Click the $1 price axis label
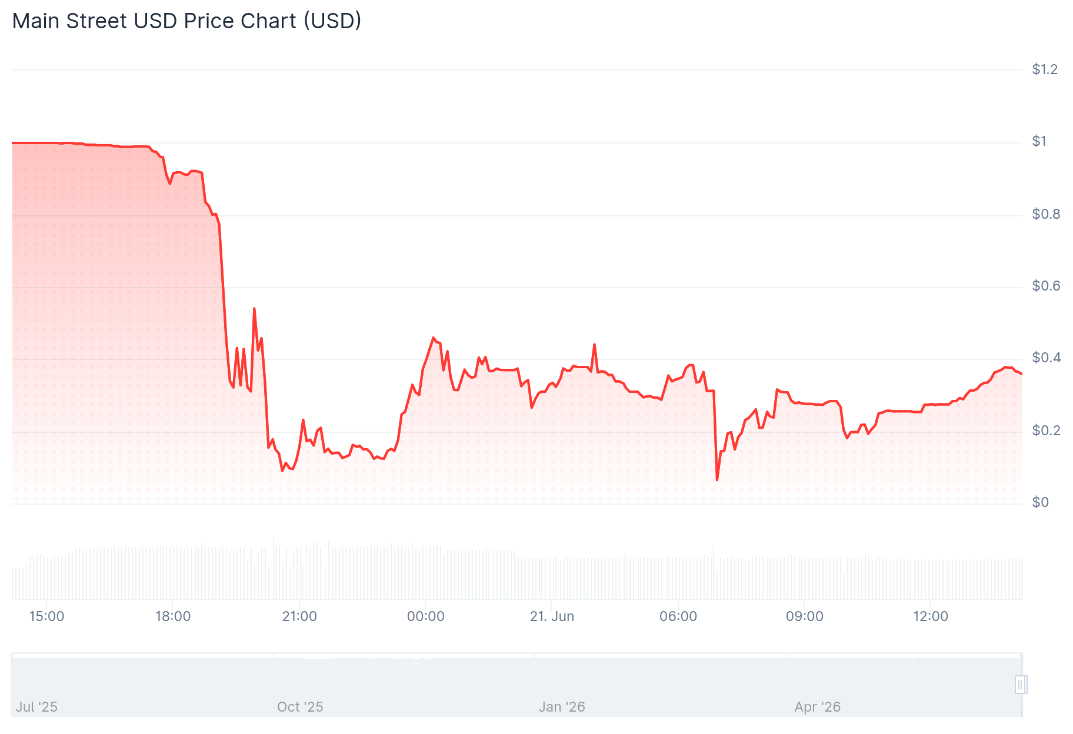 pyautogui.click(x=1039, y=141)
